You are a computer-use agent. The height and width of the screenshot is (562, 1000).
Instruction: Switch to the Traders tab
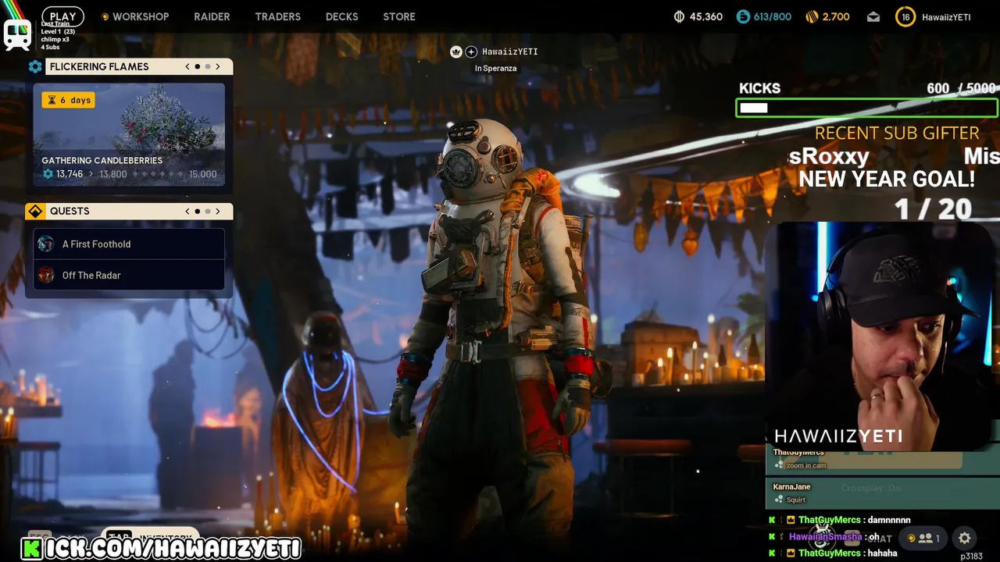pyautogui.click(x=277, y=16)
